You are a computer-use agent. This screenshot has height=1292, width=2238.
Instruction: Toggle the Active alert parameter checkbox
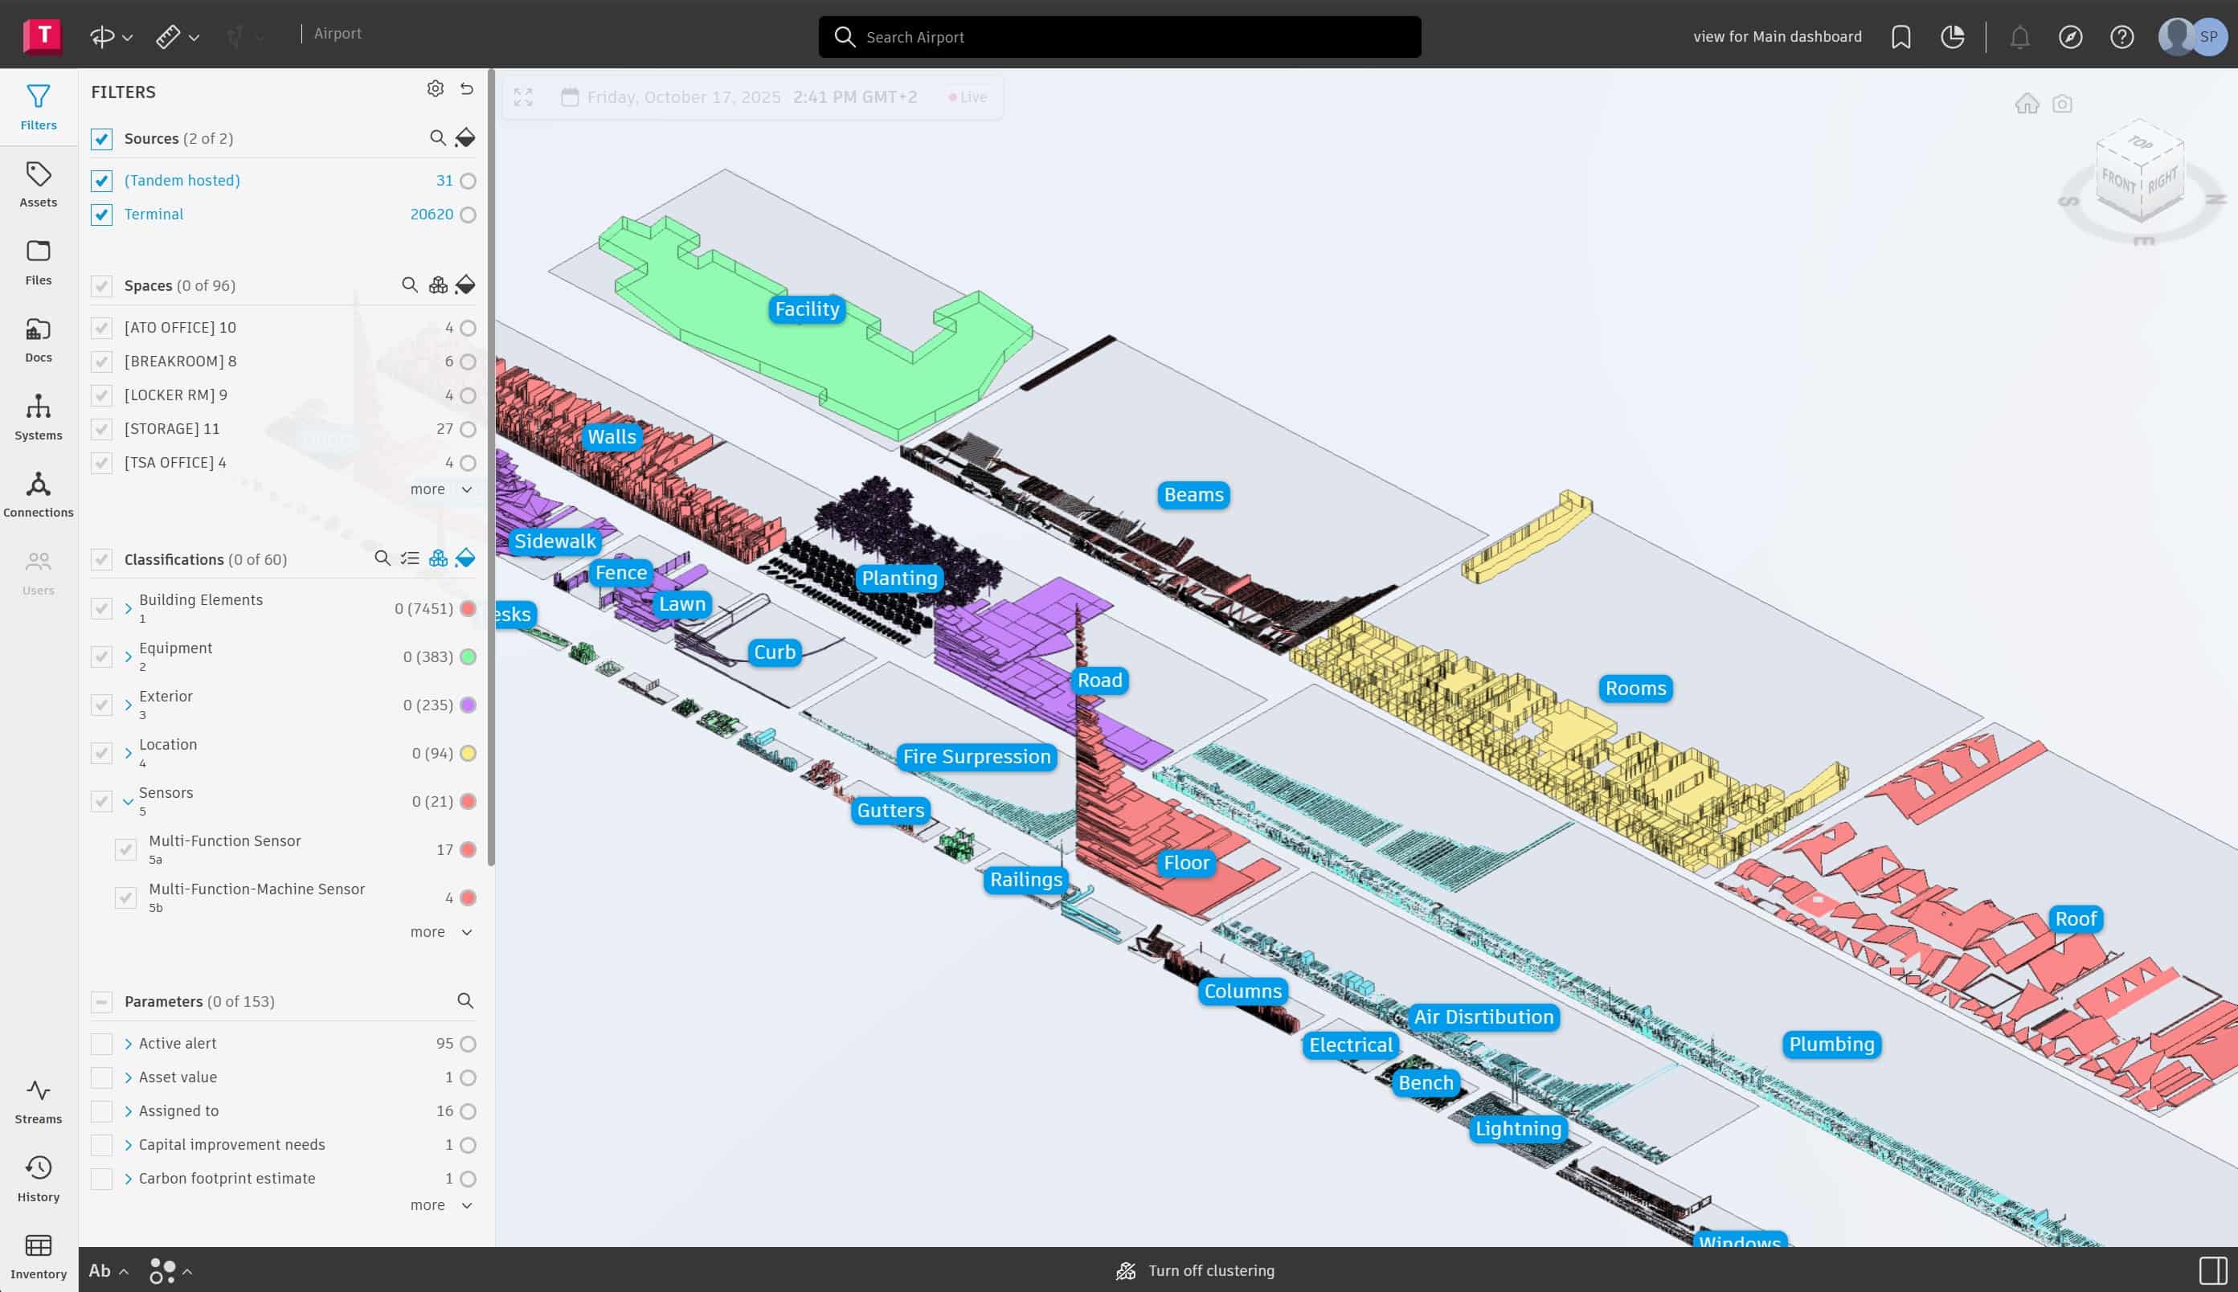pyautogui.click(x=102, y=1044)
